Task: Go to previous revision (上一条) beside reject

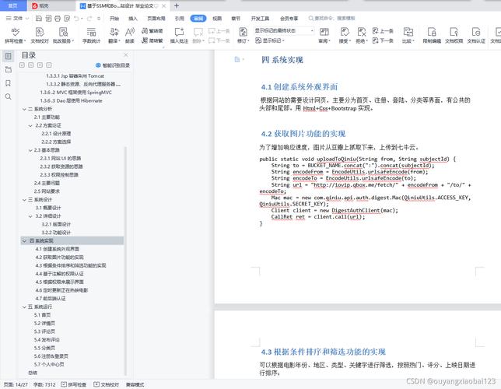Action: click(383, 31)
